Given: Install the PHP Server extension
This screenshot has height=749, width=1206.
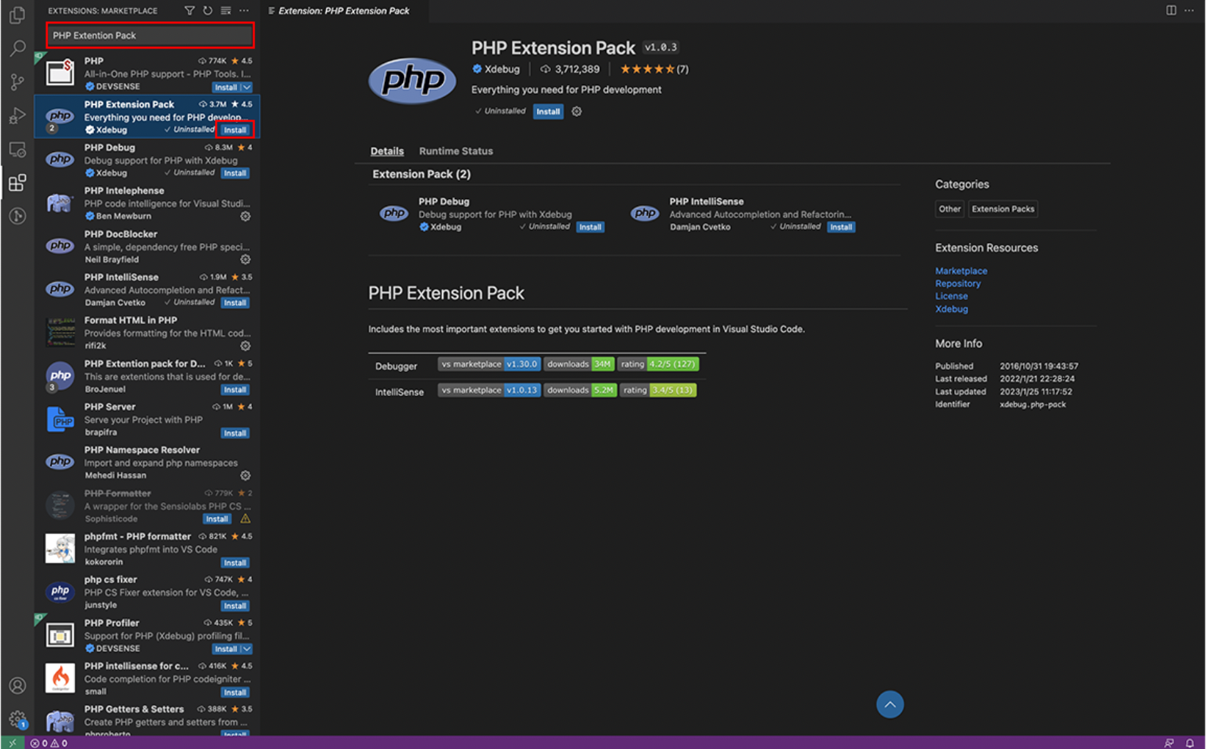Looking at the screenshot, I should coord(235,433).
